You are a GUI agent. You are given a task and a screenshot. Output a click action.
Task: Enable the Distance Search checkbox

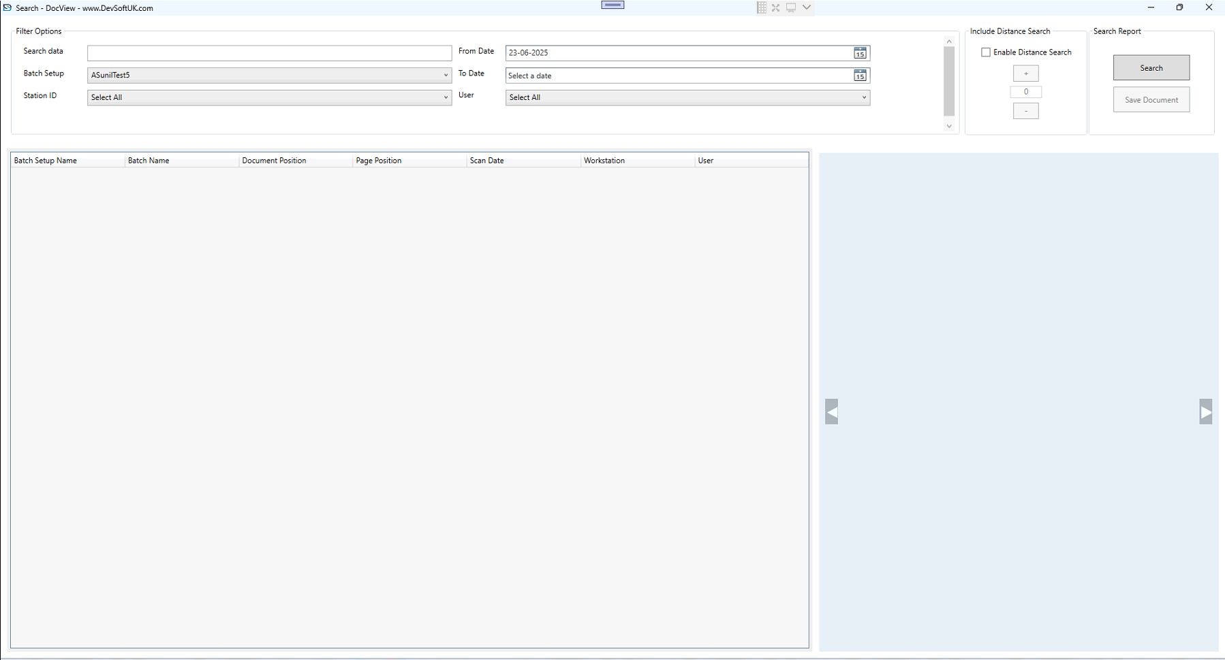tap(986, 52)
